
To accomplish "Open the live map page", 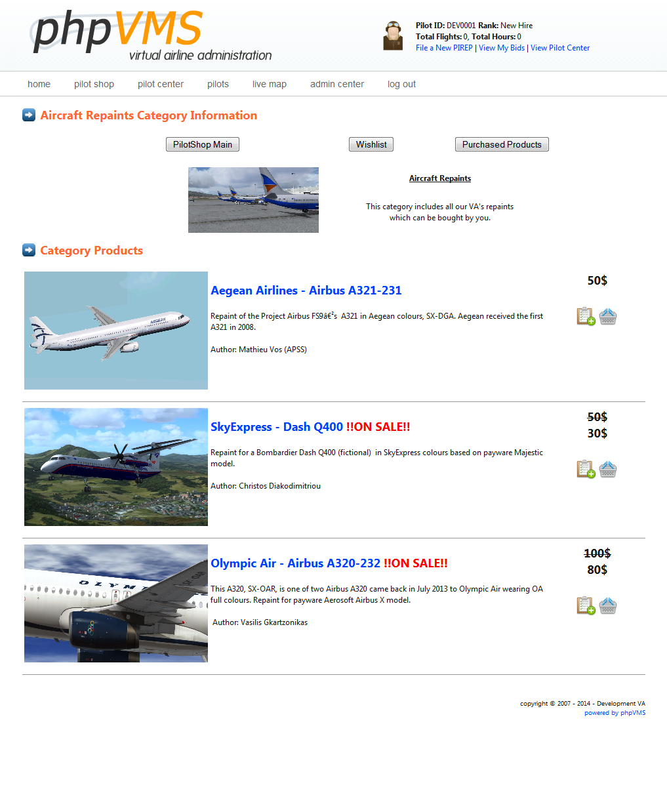I will [270, 84].
